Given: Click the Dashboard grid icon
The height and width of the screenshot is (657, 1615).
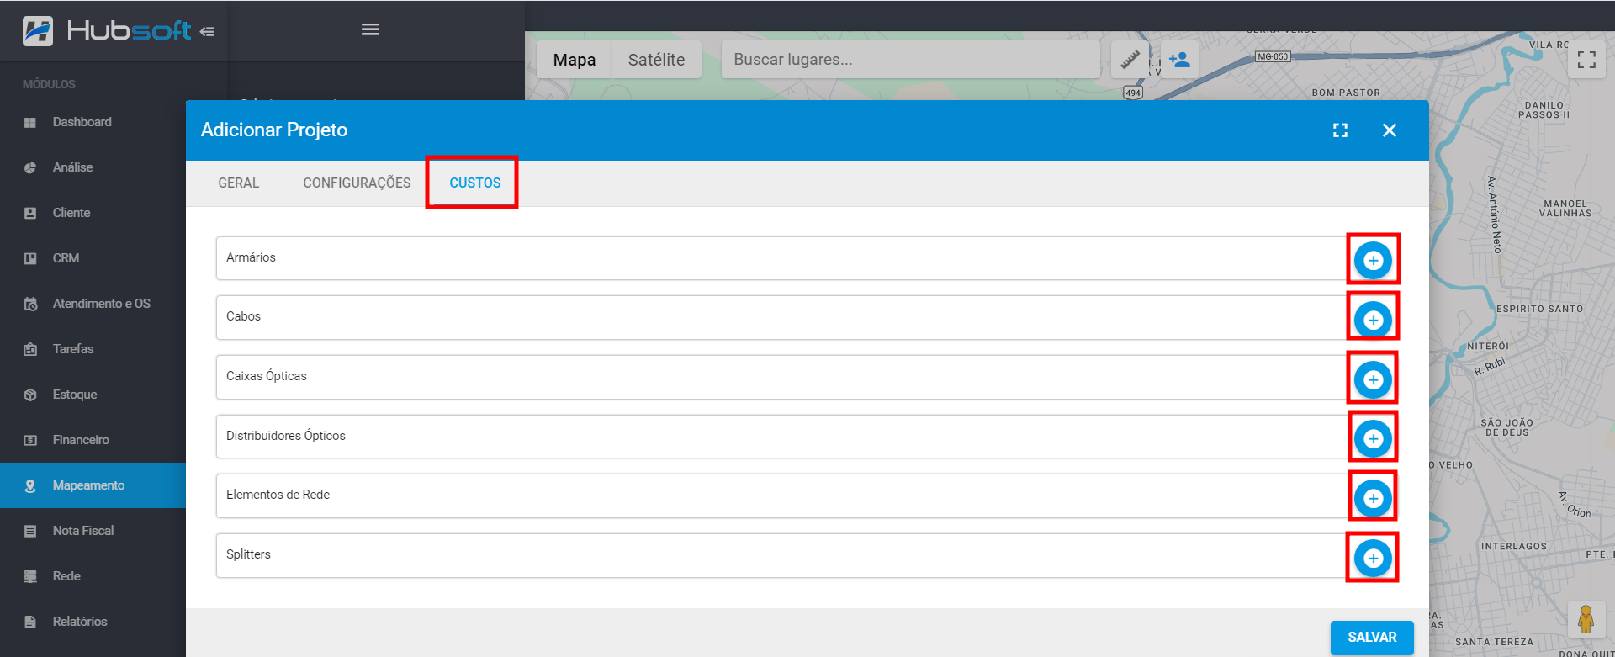Looking at the screenshot, I should (x=30, y=123).
